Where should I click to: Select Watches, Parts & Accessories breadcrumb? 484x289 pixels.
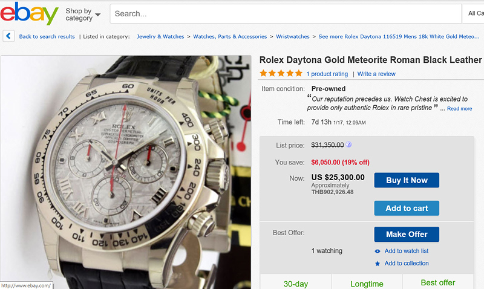coord(230,37)
